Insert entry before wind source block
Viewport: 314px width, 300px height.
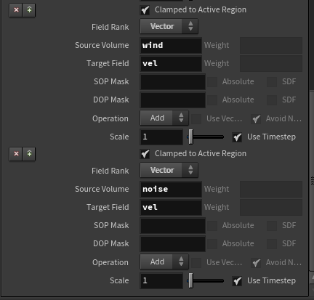pyautogui.click(x=29, y=10)
